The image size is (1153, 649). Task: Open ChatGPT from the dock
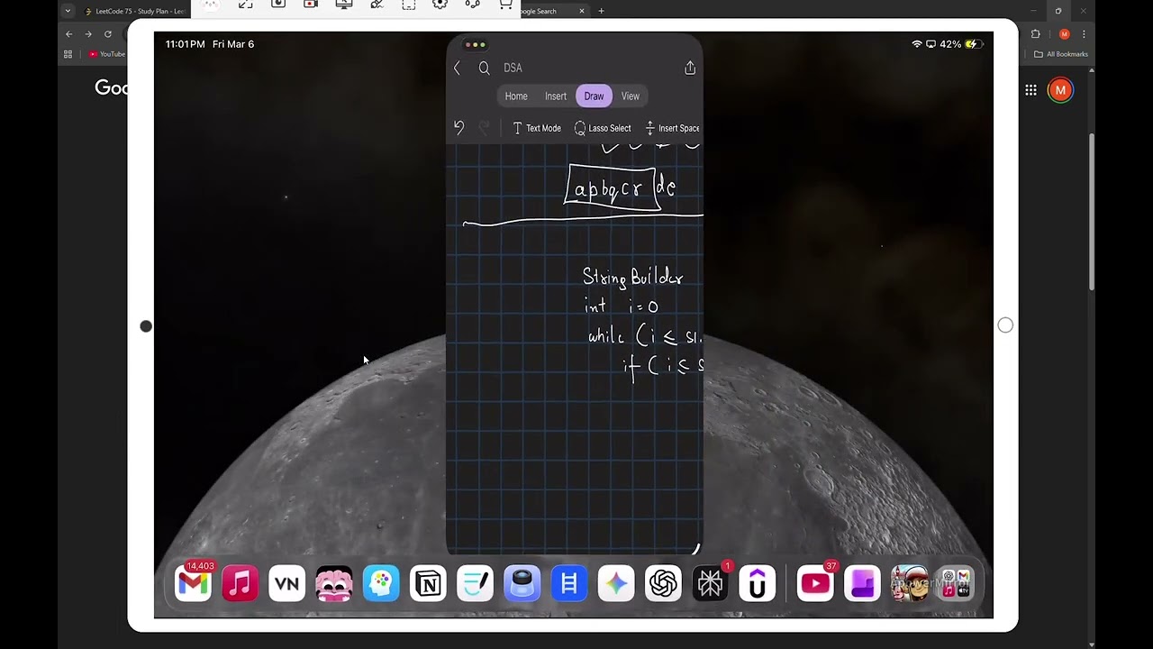coord(663,583)
